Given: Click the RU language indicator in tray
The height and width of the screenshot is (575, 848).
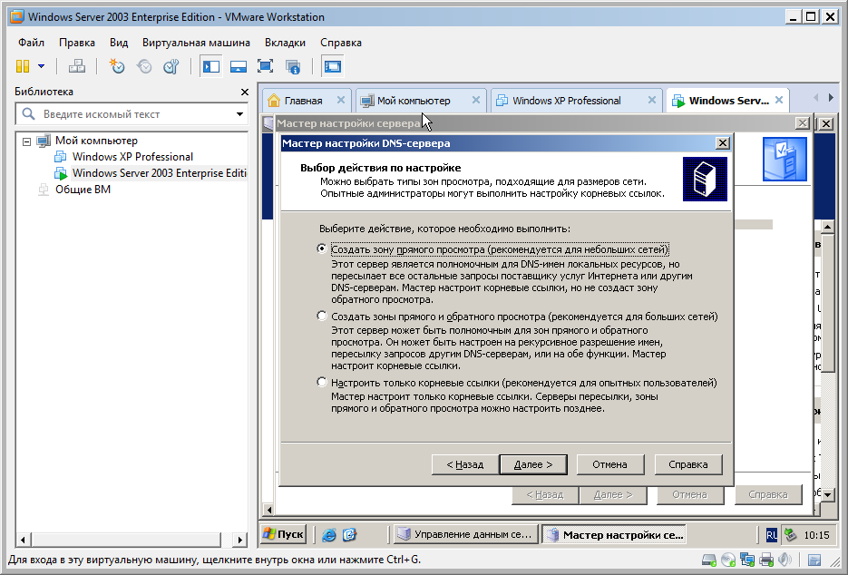Looking at the screenshot, I should pyautogui.click(x=771, y=535).
